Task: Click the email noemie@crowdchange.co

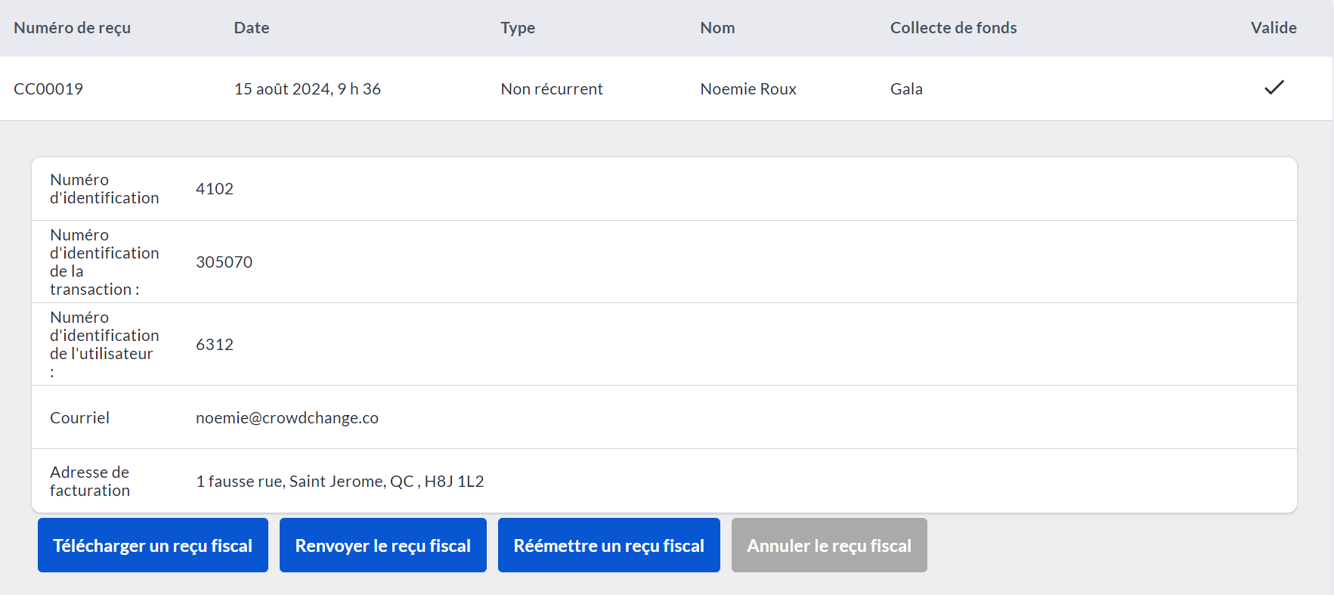Action: pos(287,418)
